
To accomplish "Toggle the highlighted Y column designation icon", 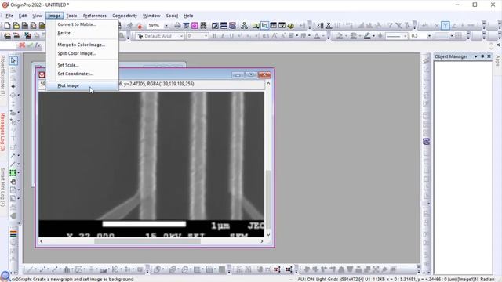I will pos(445,25).
